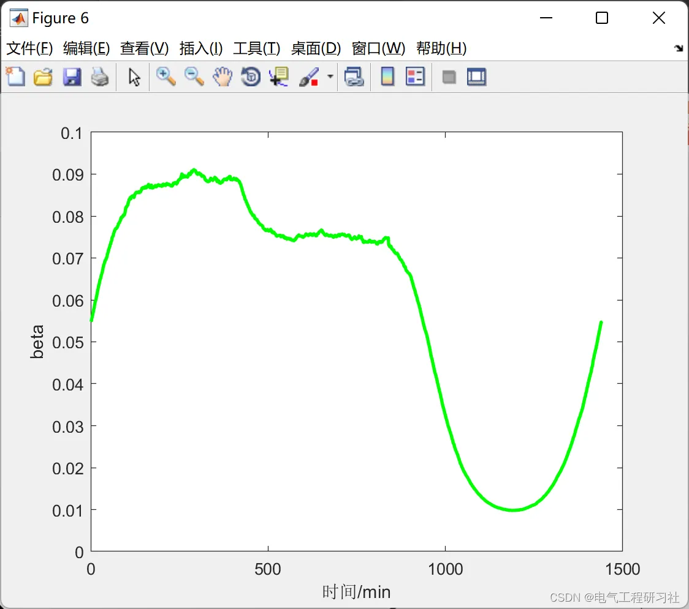Close the Figure 6 window
The height and width of the screenshot is (609, 689).
(x=659, y=18)
